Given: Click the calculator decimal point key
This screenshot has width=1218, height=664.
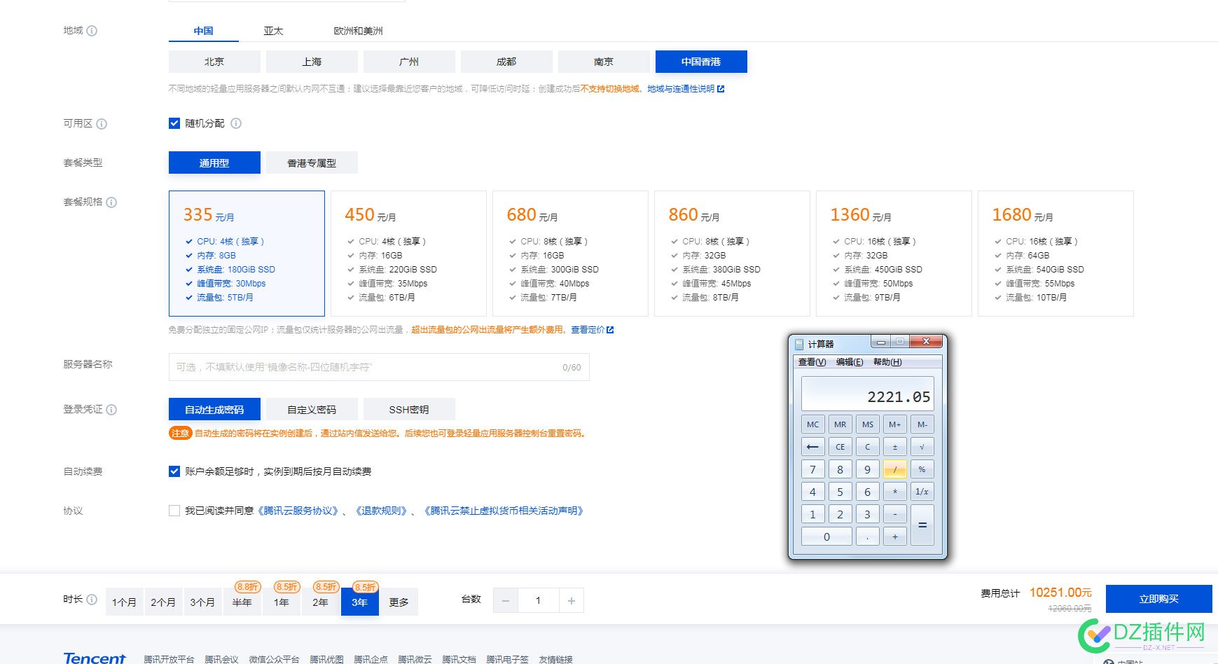Looking at the screenshot, I should (x=867, y=537).
